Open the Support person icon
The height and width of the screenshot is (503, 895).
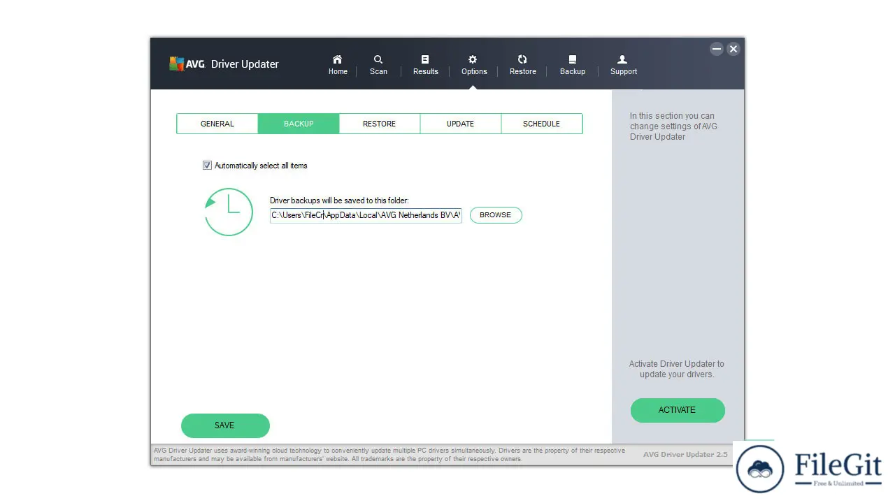click(x=622, y=59)
